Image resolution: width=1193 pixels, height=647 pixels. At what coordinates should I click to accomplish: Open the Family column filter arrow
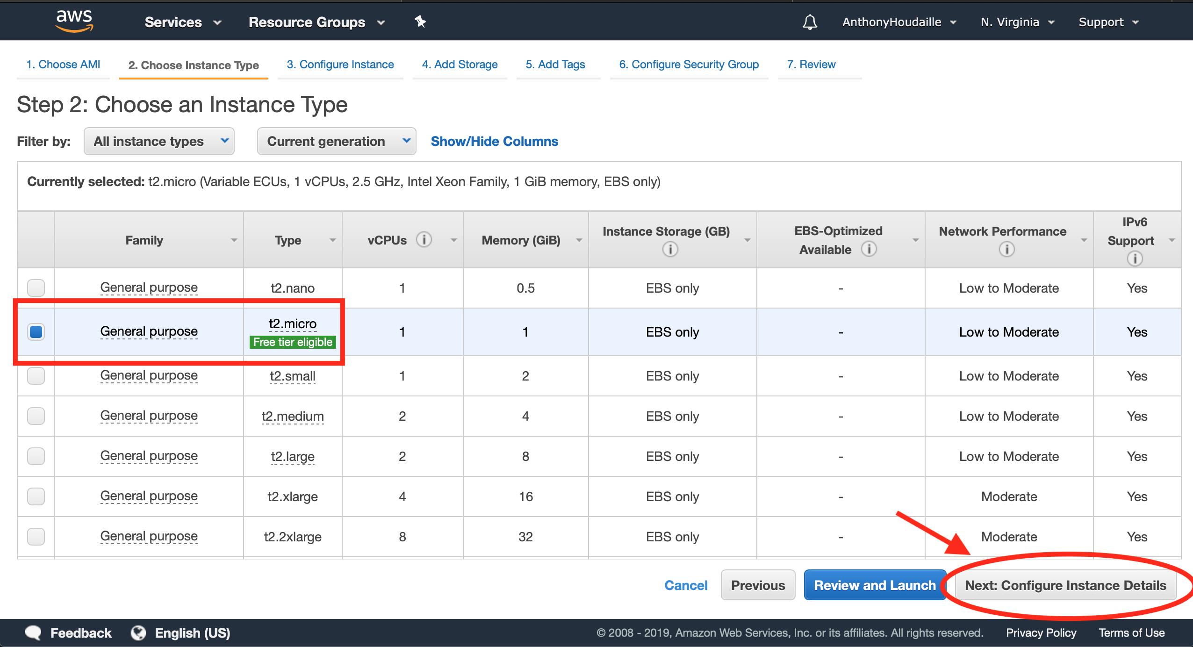234,240
